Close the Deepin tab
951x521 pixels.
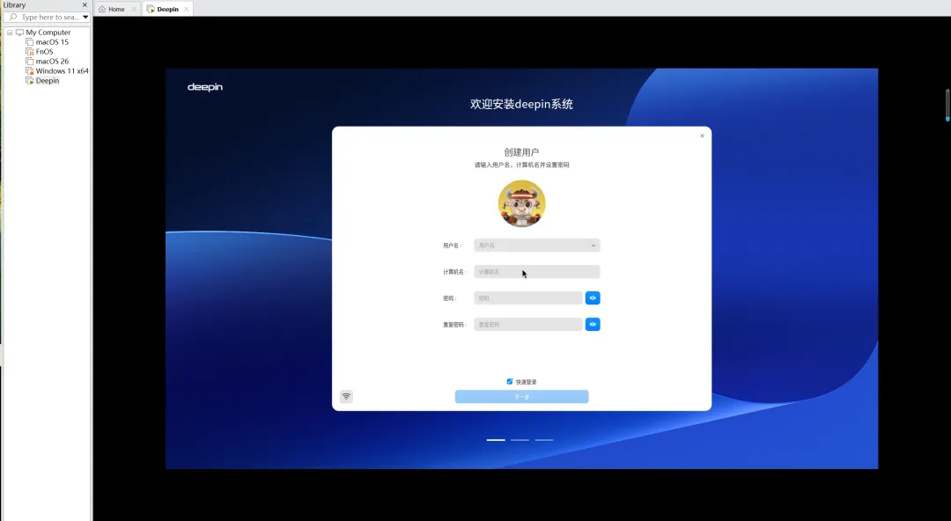[186, 9]
